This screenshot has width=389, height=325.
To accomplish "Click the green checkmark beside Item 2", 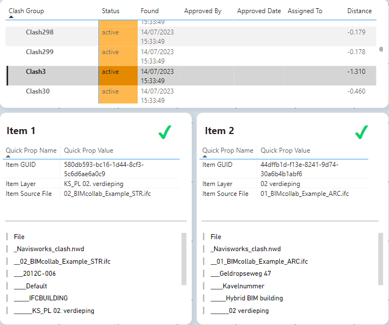I will pyautogui.click(x=361, y=132).
